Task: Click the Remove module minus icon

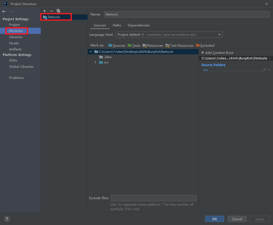Action: point(51,11)
